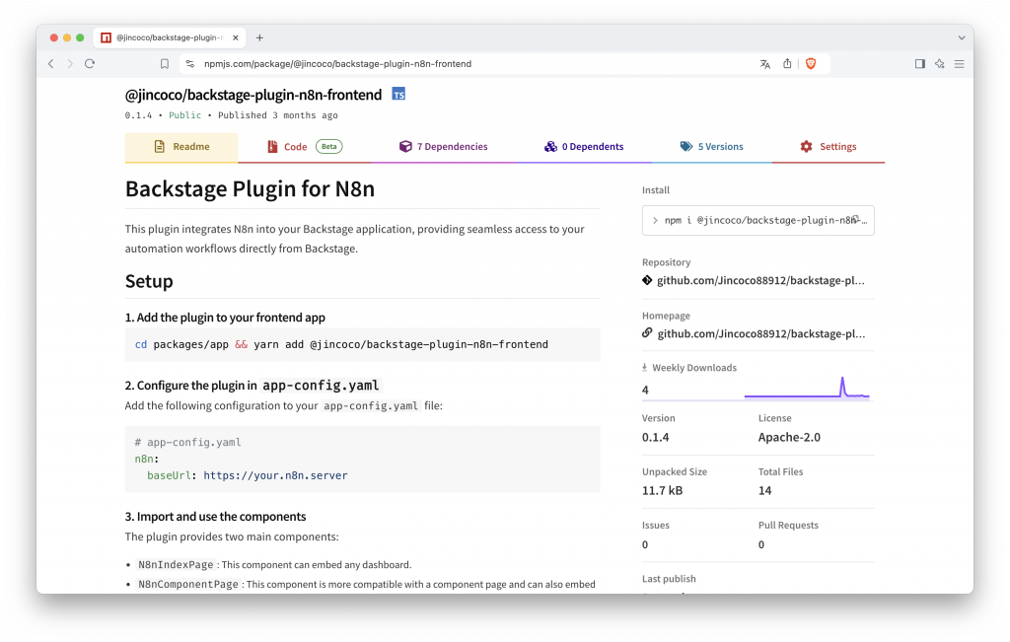Open the package Settings tab
The image size is (1010, 642).
(x=828, y=147)
